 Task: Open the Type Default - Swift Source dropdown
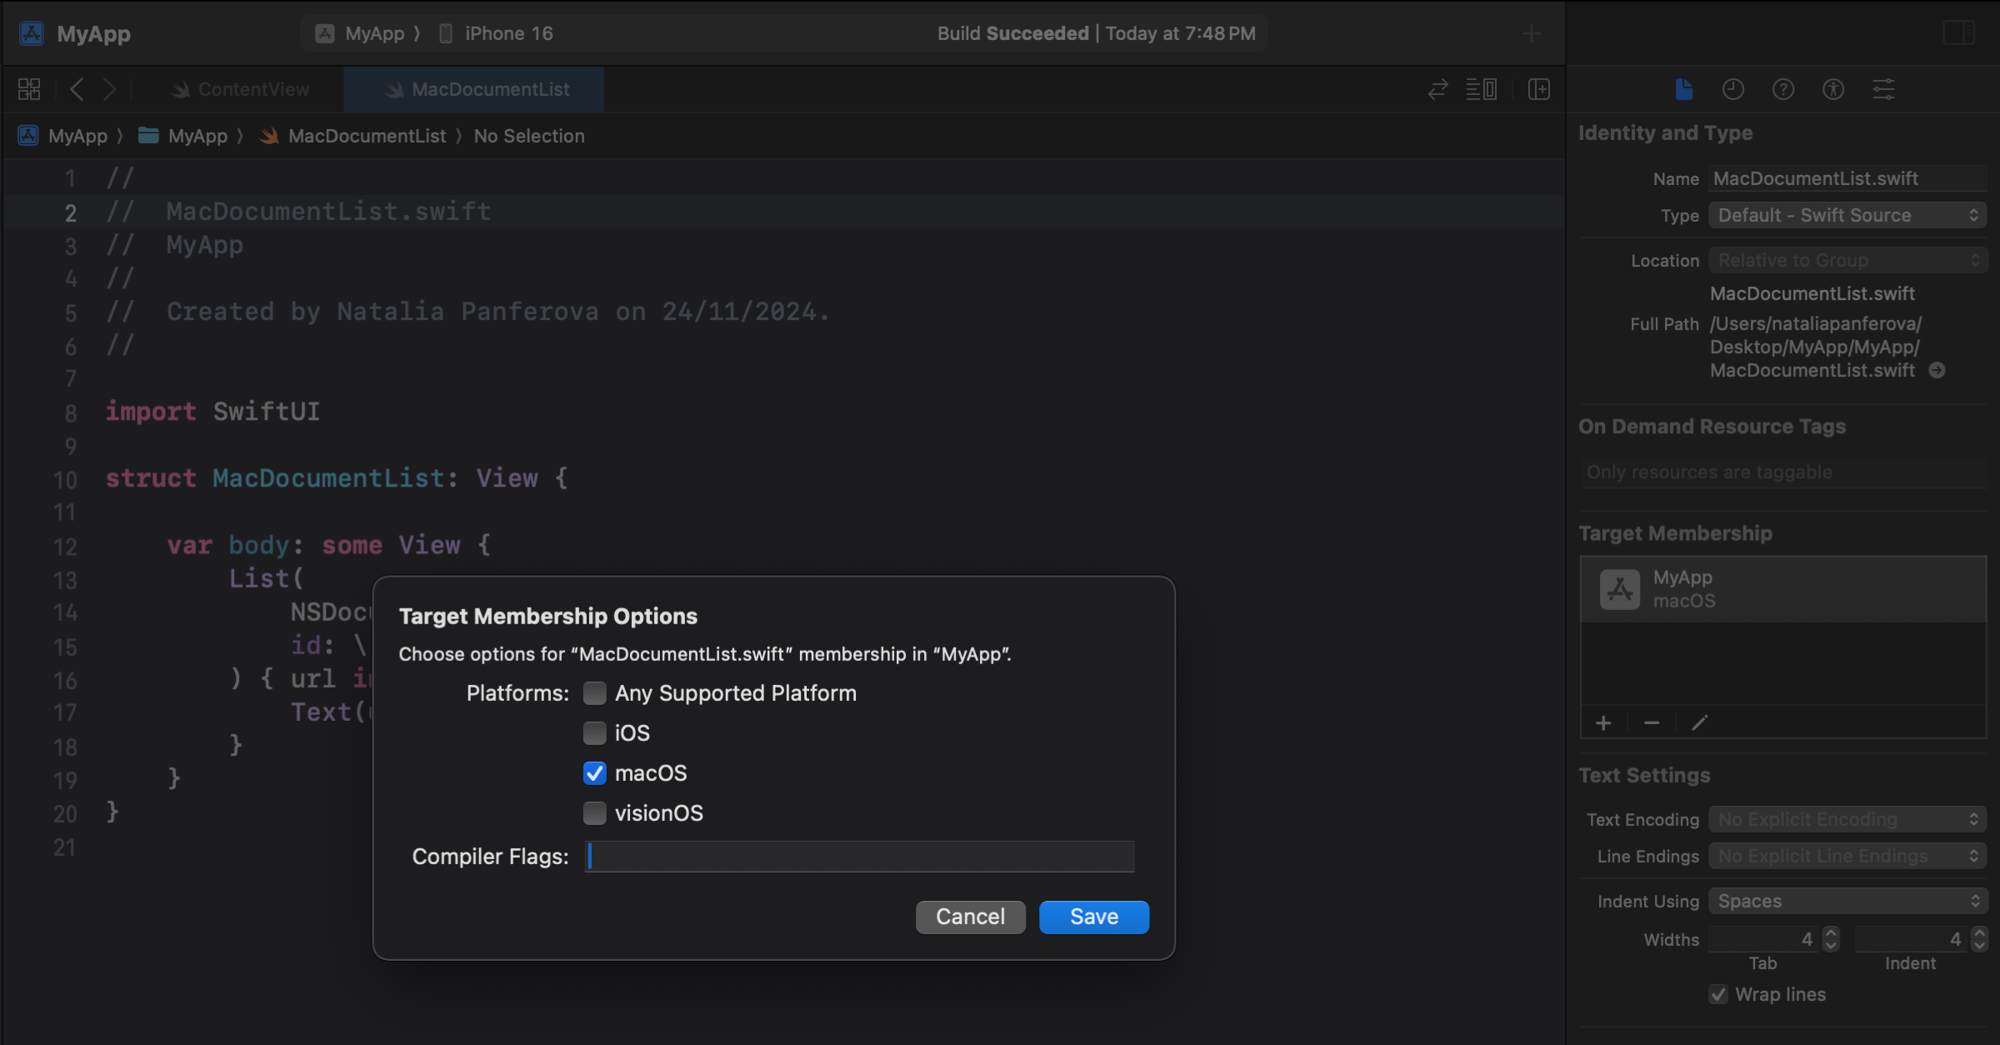point(1847,215)
